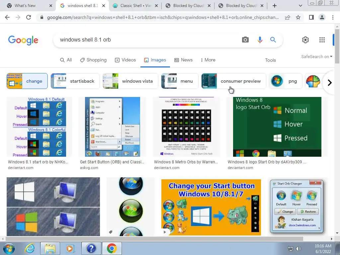The image size is (340, 255).
Task: Open Windows Explorer from the taskbar
Action: coord(50,248)
